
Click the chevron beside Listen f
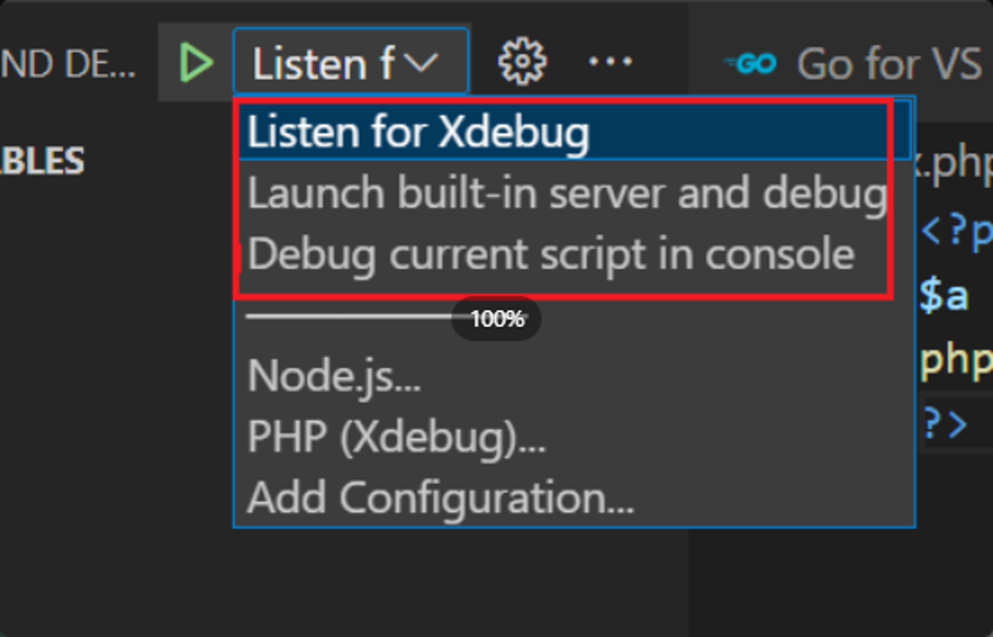[421, 63]
